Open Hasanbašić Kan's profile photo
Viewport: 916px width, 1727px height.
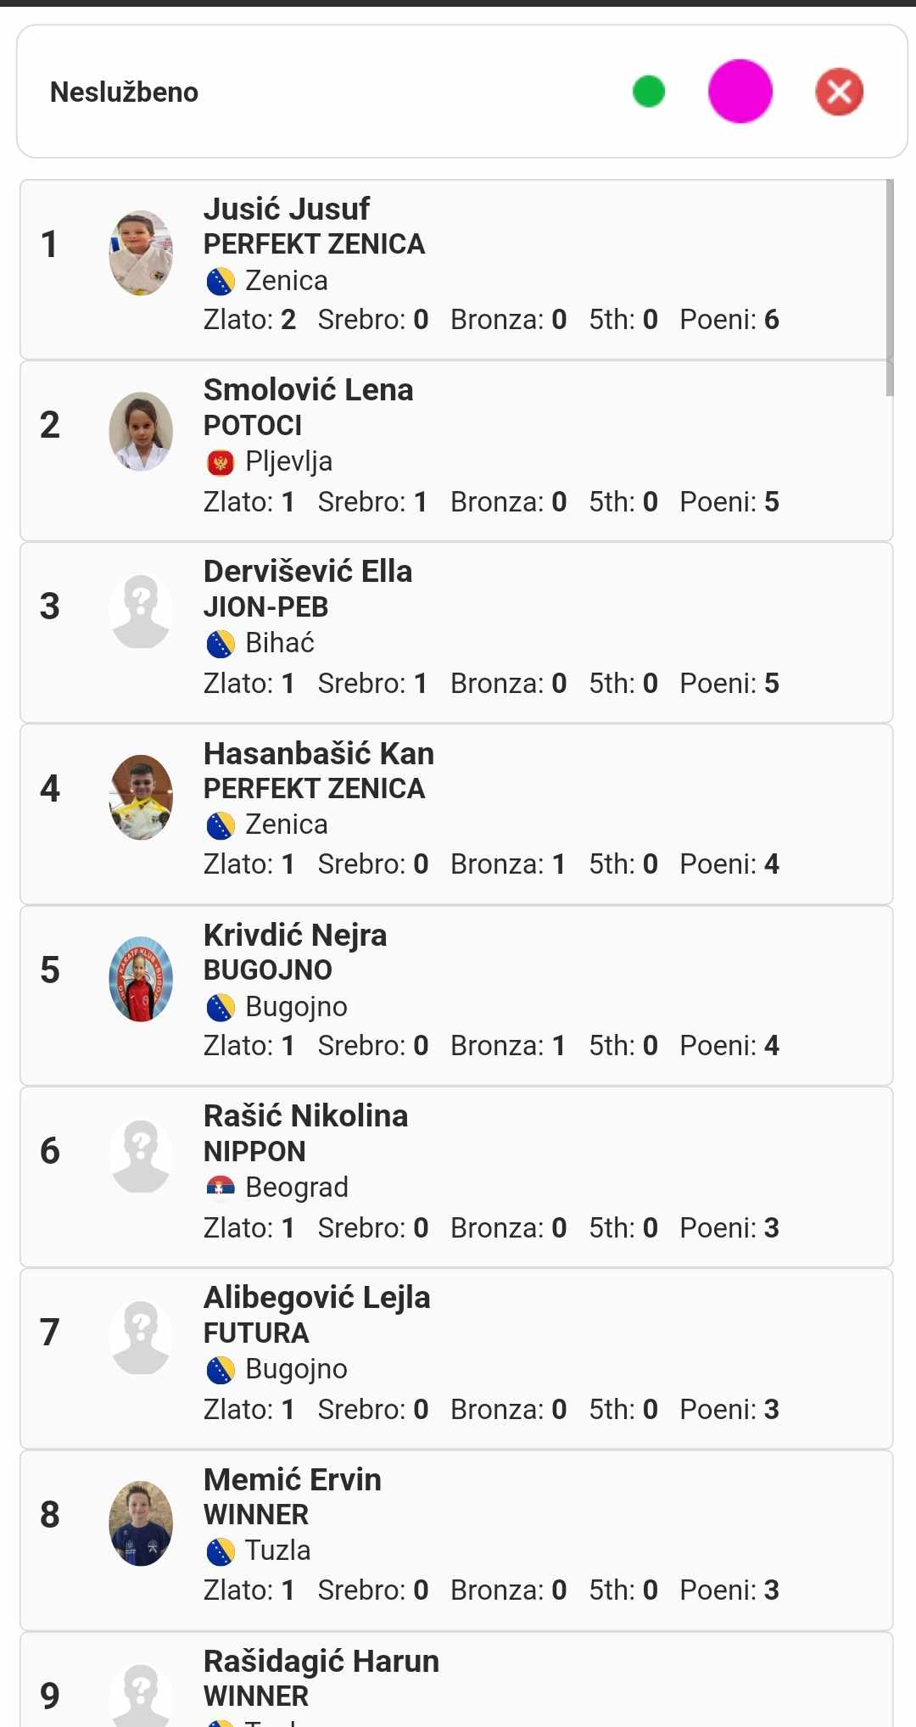(x=141, y=796)
